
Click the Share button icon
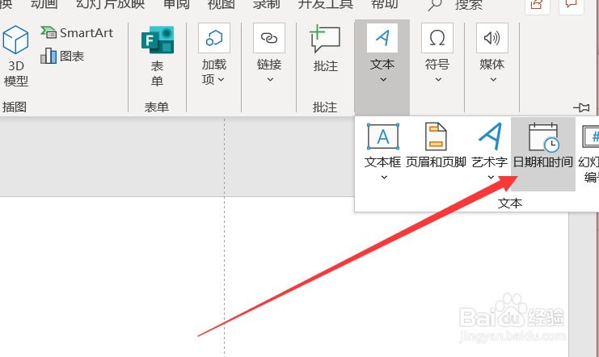[x=537, y=6]
